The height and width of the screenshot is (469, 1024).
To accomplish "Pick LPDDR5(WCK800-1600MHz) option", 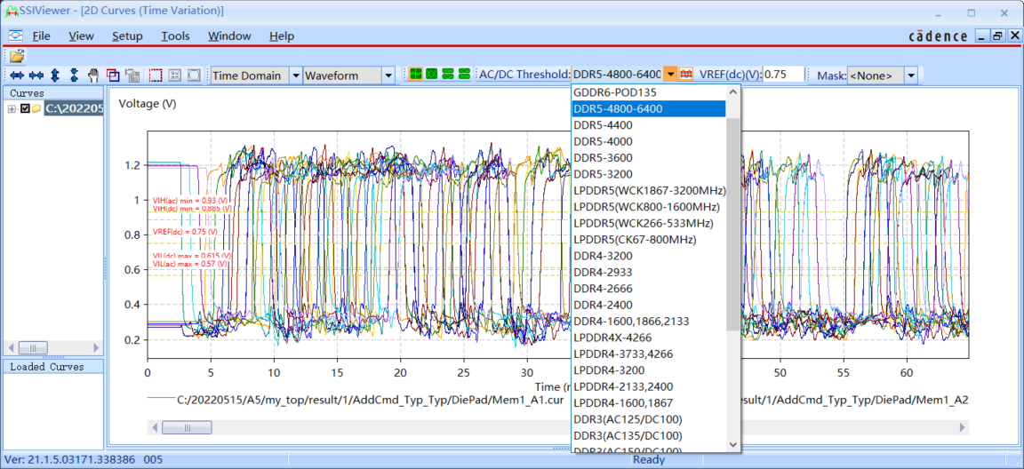I will 649,207.
